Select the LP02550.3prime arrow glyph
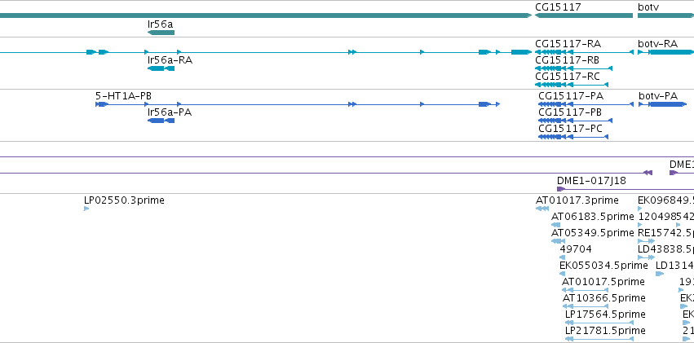 tap(86, 209)
